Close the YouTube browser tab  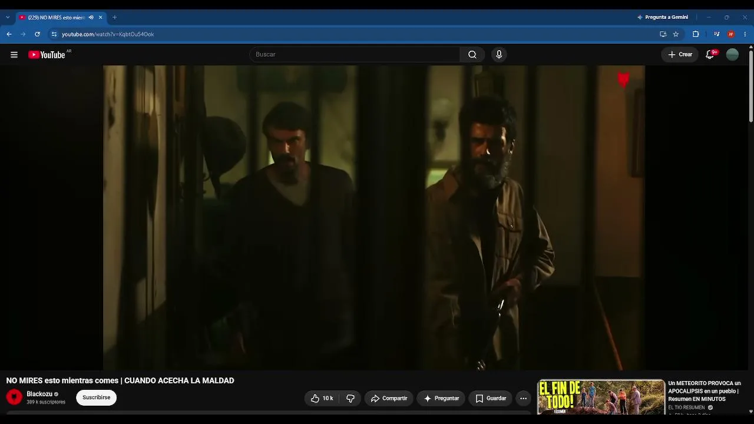click(101, 18)
